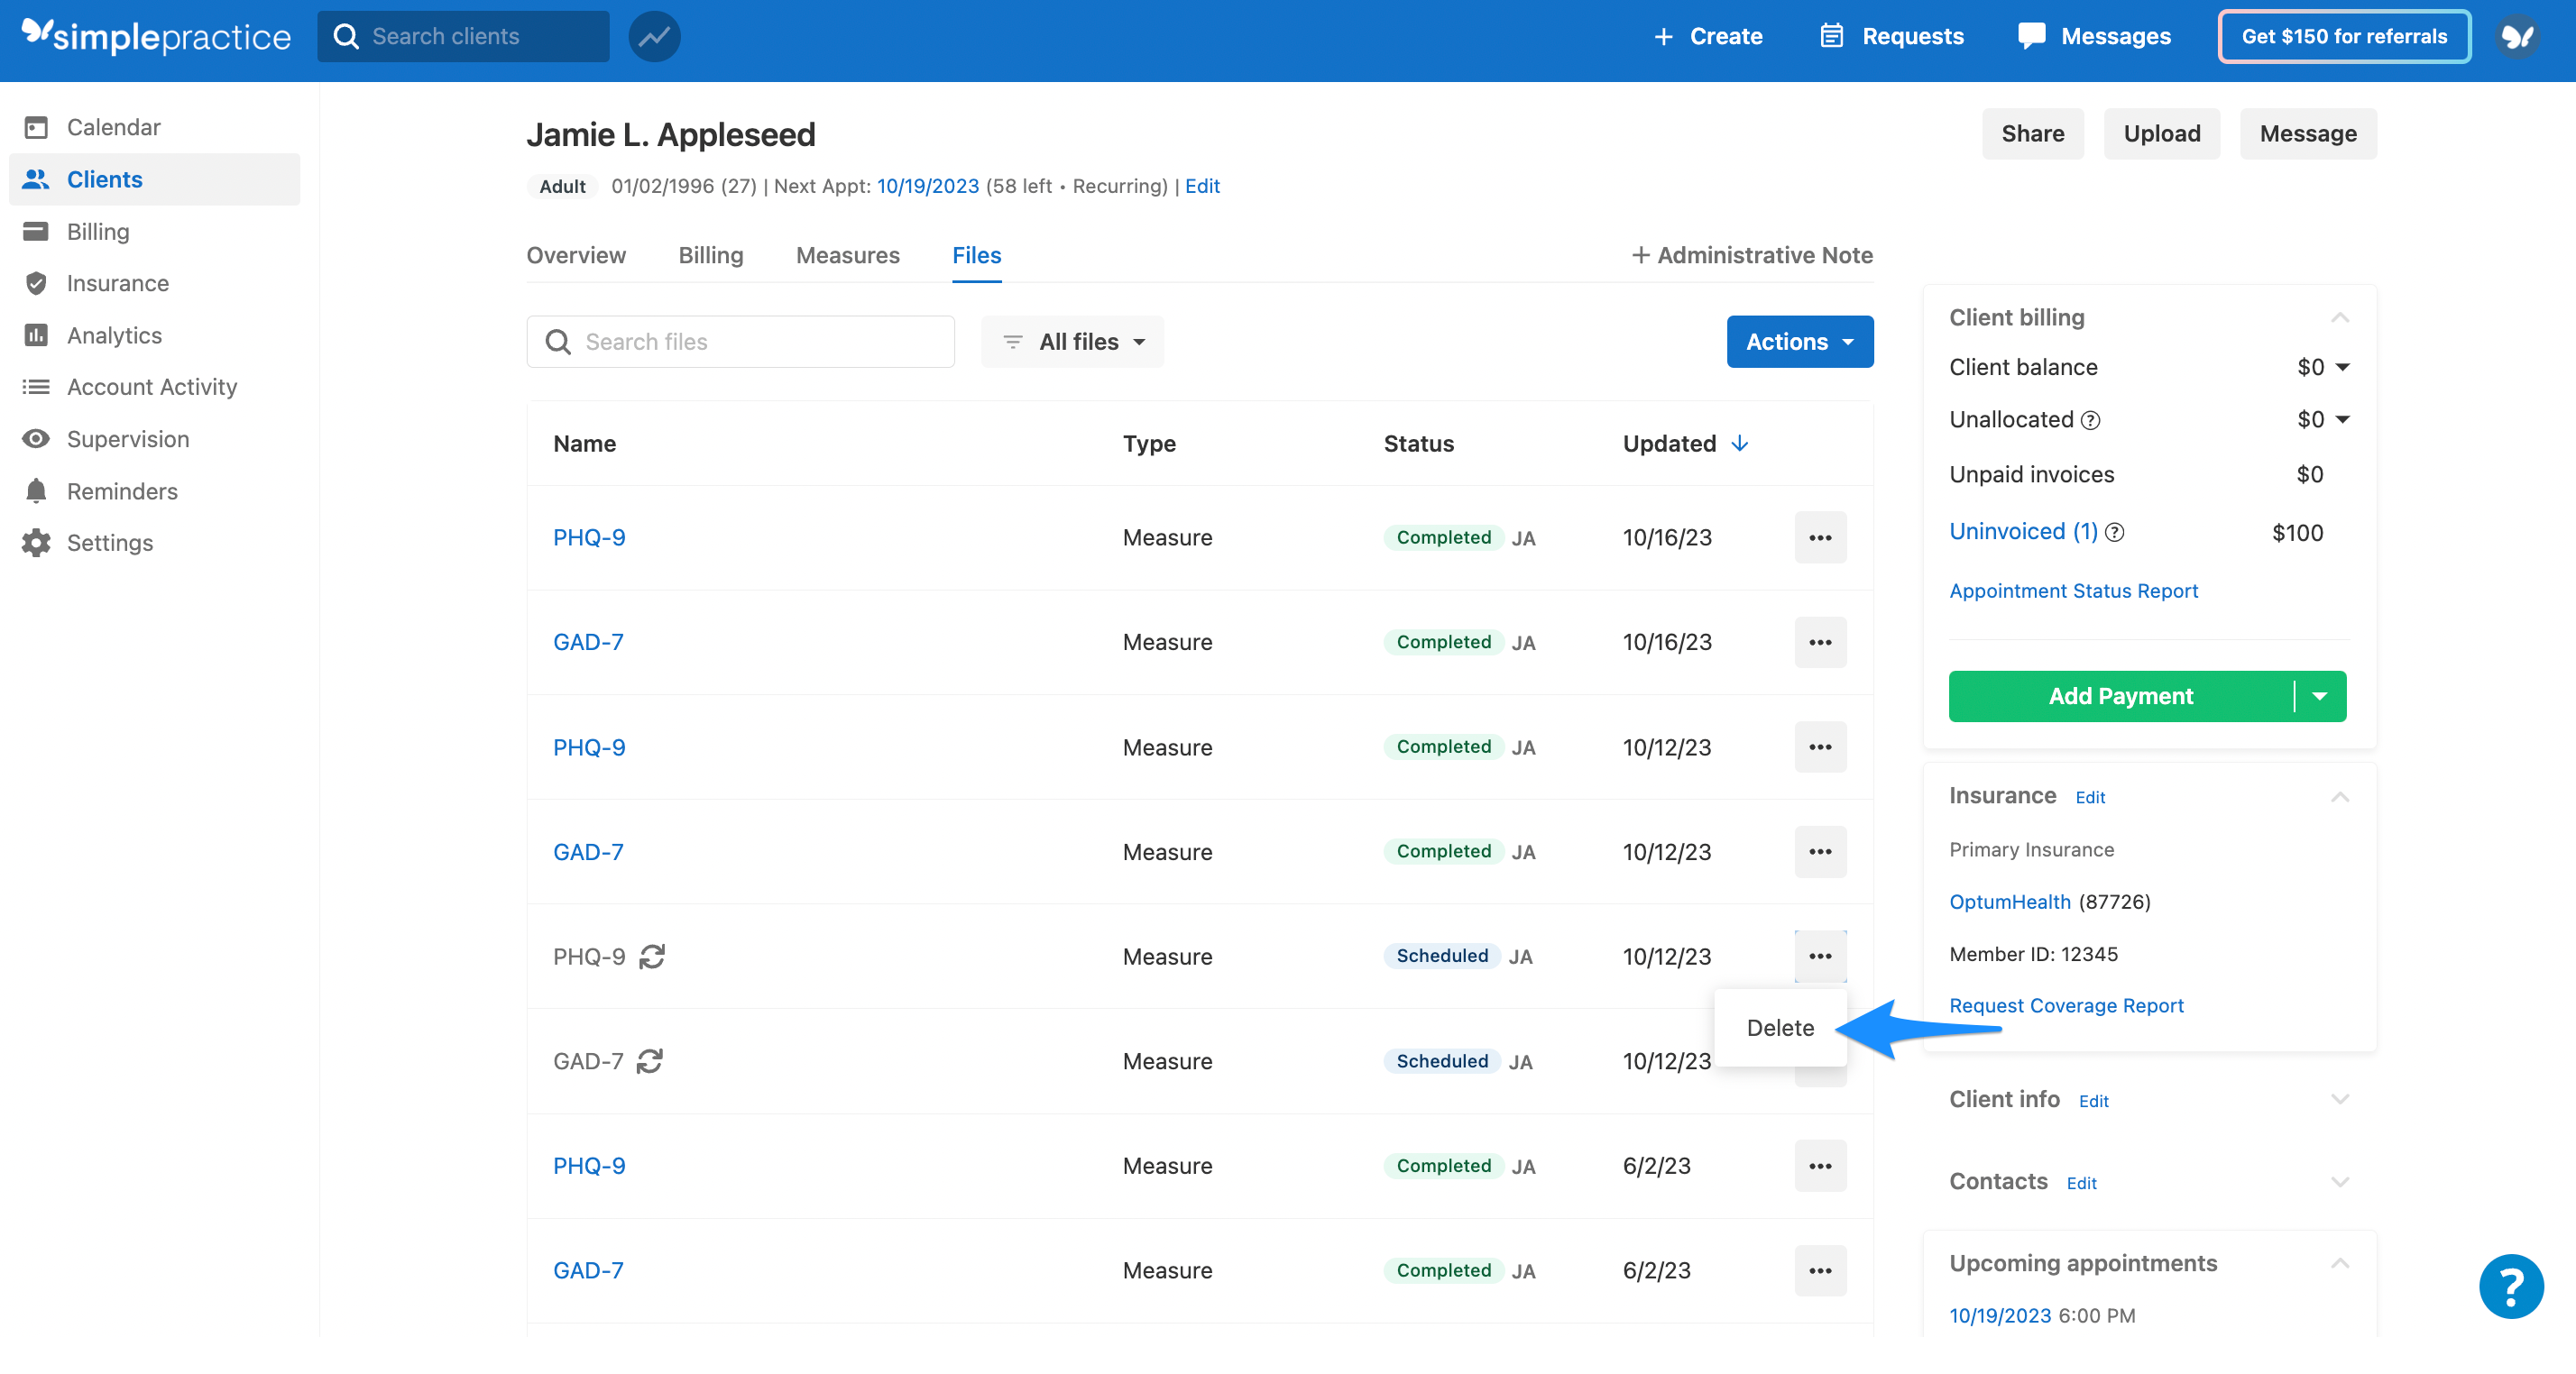
Task: Click the recurring icon next to scheduled PHQ-9
Action: (652, 957)
